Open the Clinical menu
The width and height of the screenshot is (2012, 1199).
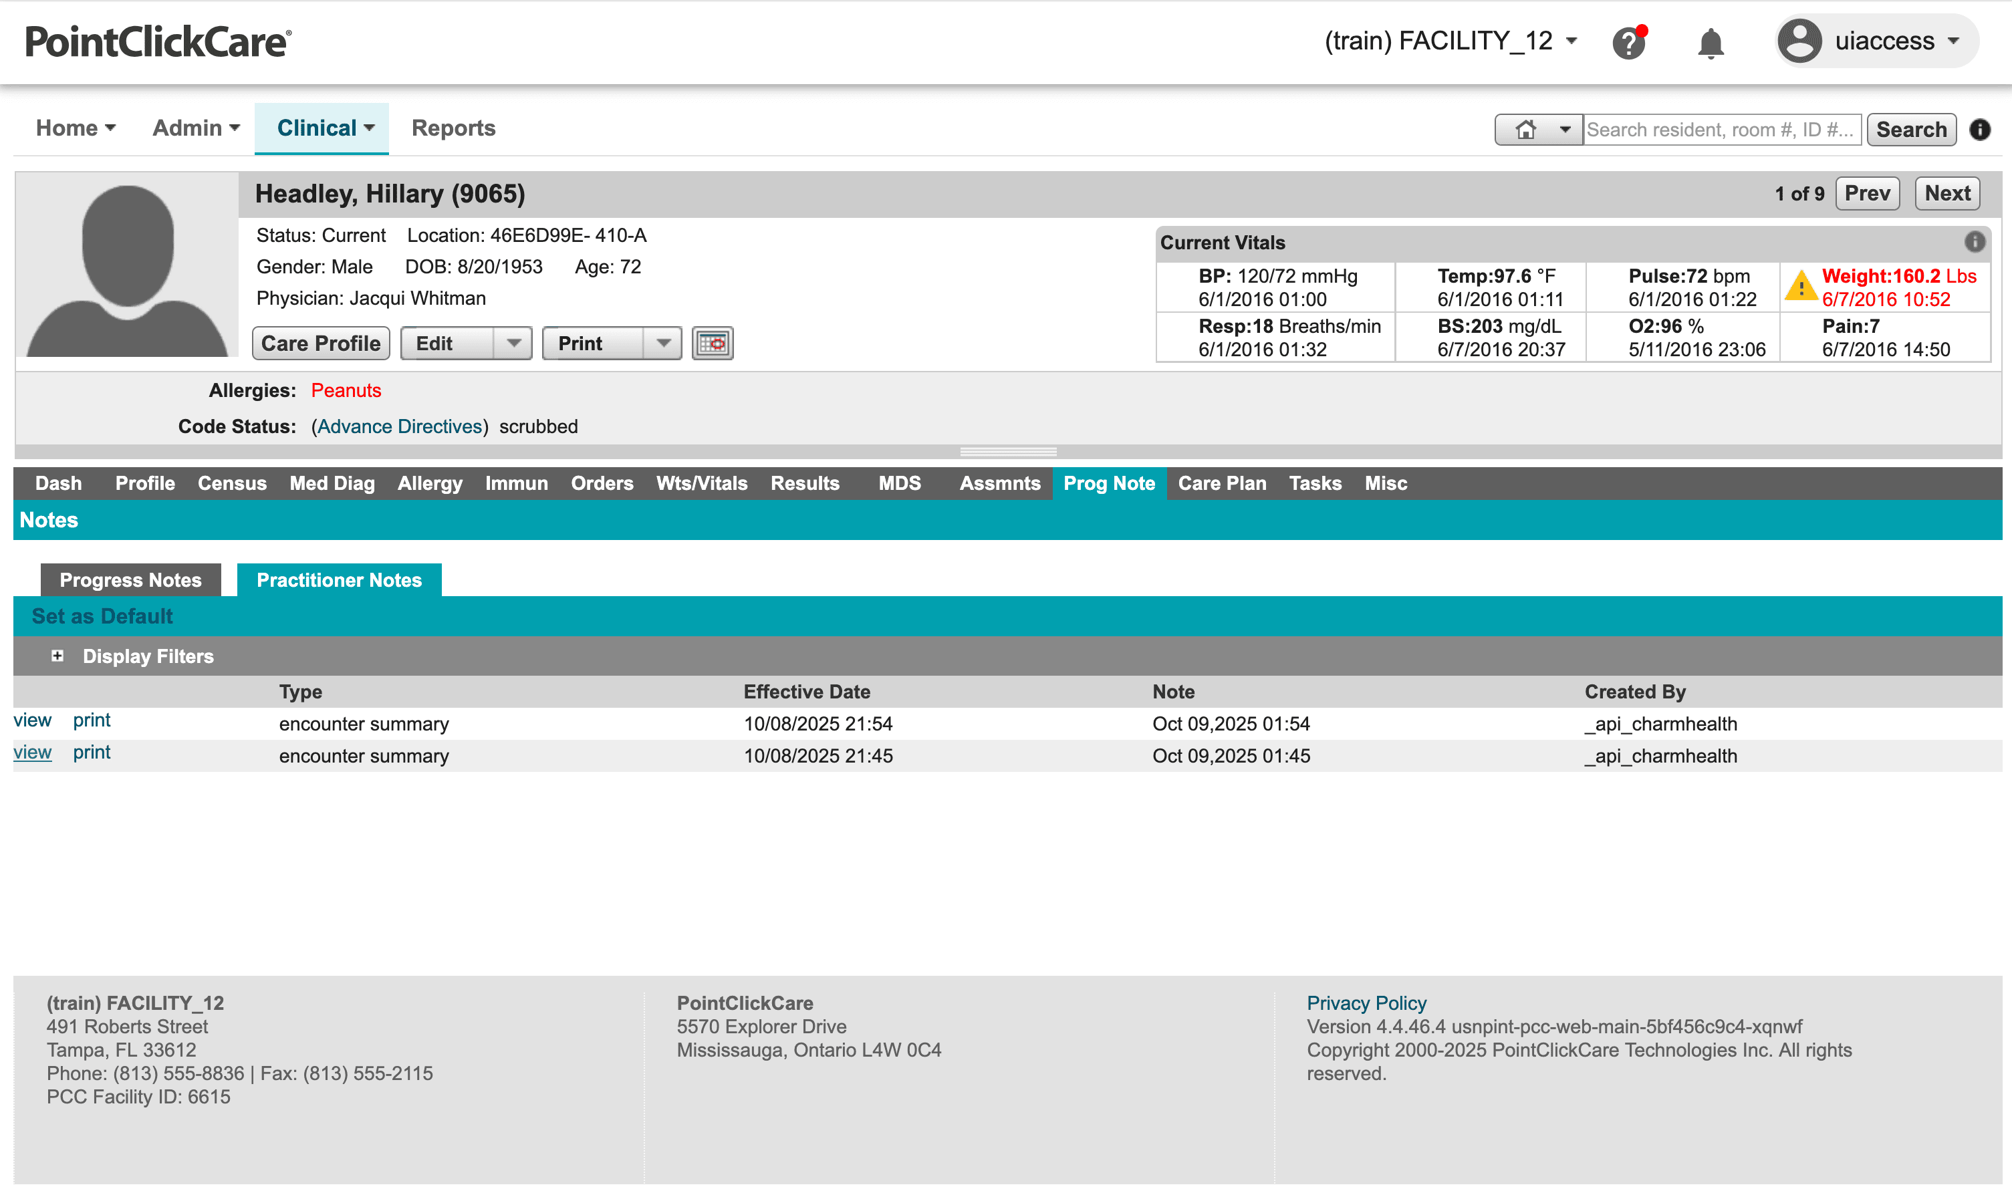click(x=324, y=128)
